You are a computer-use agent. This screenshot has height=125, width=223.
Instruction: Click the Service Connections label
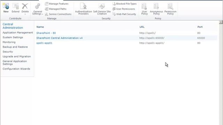pyautogui.click(x=60, y=14)
